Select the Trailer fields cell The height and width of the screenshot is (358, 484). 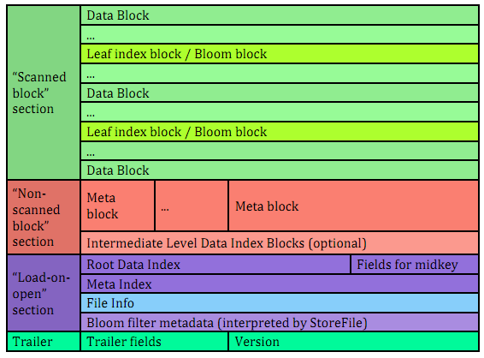coord(154,342)
